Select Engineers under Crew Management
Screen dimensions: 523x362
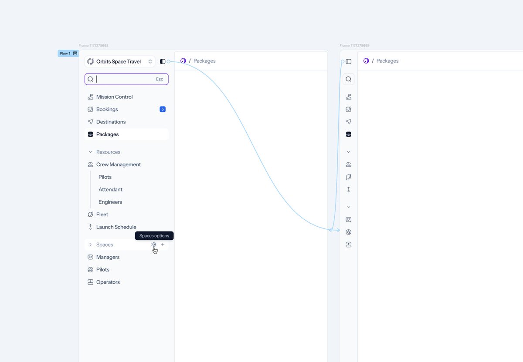pos(110,202)
